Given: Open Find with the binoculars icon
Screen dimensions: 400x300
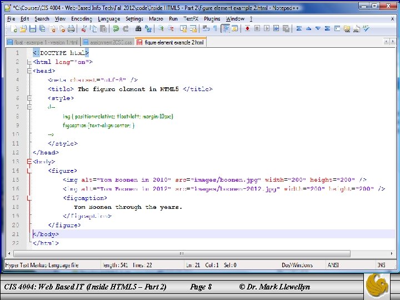Looking at the screenshot, I should (138, 29).
